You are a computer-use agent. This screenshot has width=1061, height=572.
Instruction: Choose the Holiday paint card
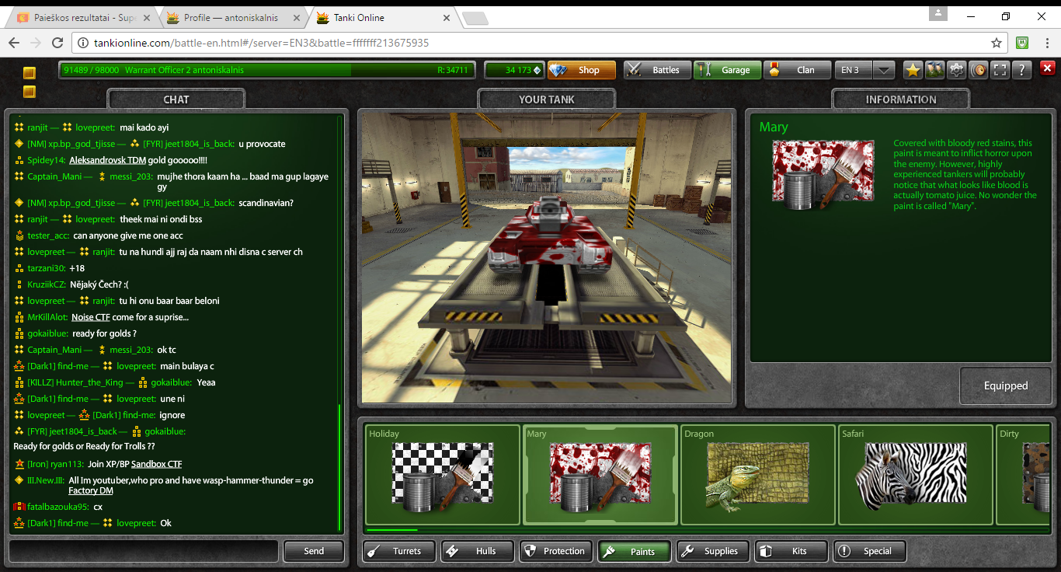(442, 475)
